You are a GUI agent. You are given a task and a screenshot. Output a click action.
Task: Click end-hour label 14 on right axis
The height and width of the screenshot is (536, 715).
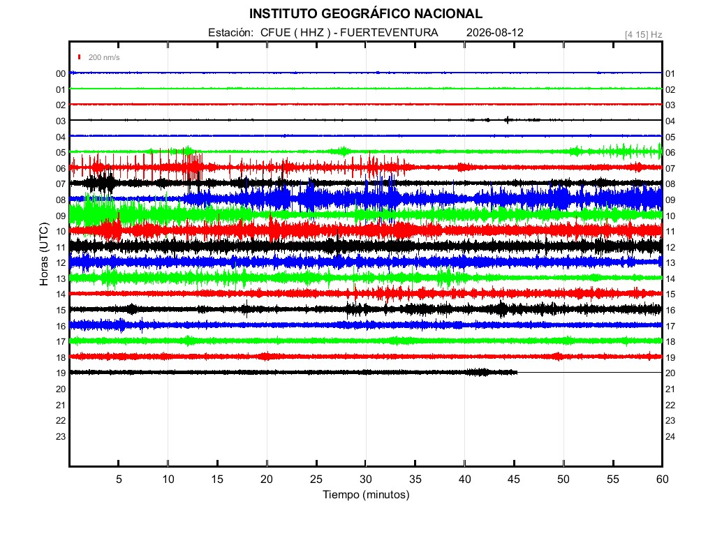pos(670,279)
